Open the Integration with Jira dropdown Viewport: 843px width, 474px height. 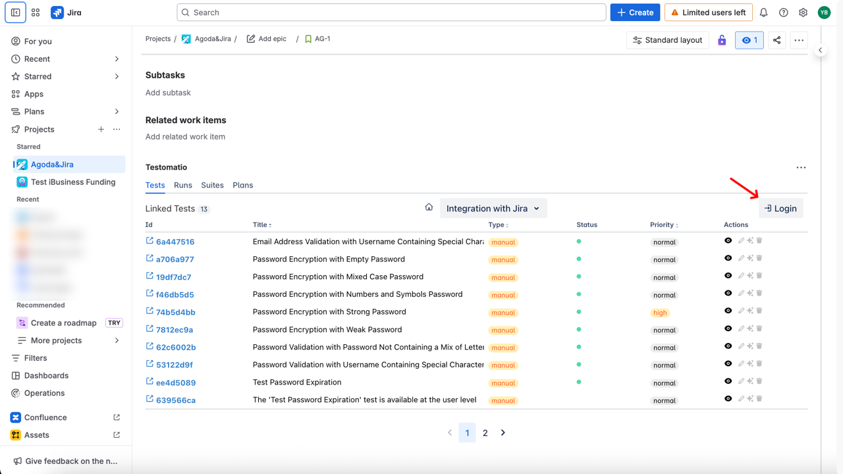(493, 207)
